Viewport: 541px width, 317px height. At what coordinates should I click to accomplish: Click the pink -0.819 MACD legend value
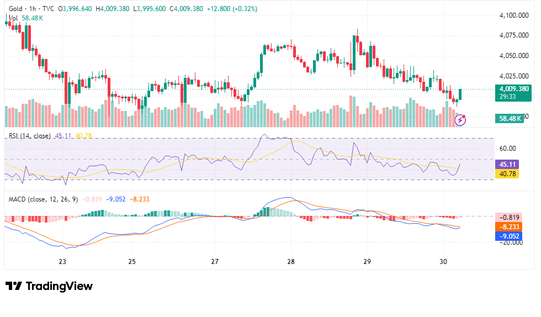tap(92, 199)
